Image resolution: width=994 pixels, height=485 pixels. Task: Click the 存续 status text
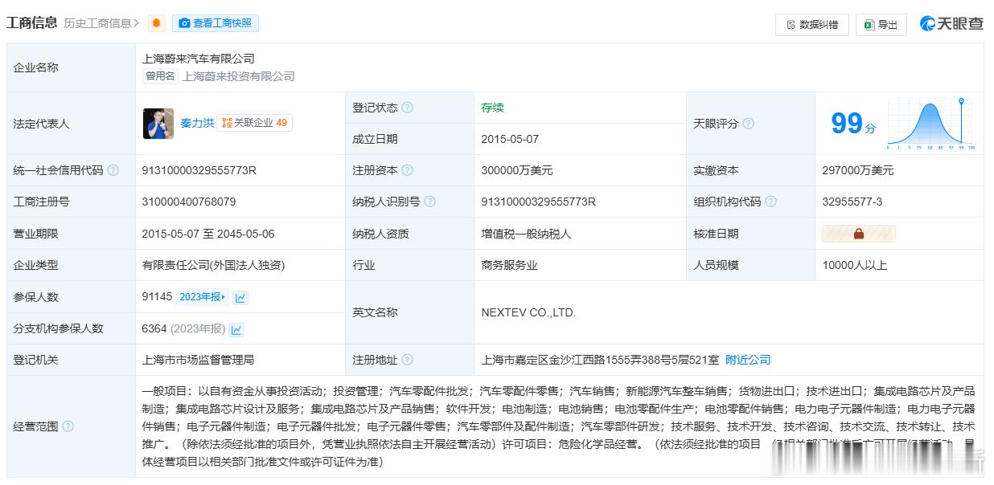[x=492, y=108]
